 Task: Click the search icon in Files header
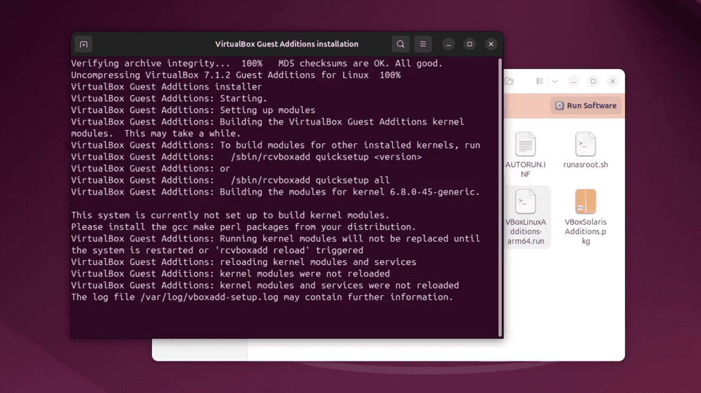(x=509, y=81)
